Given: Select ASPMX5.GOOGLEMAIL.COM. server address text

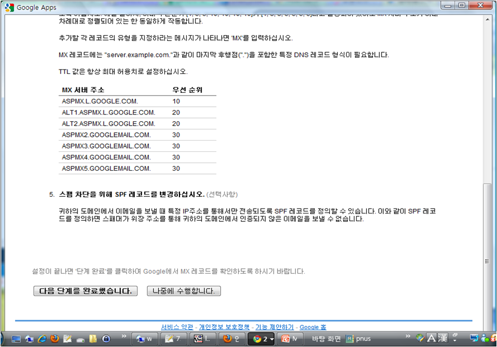Looking at the screenshot, I should 106,168.
